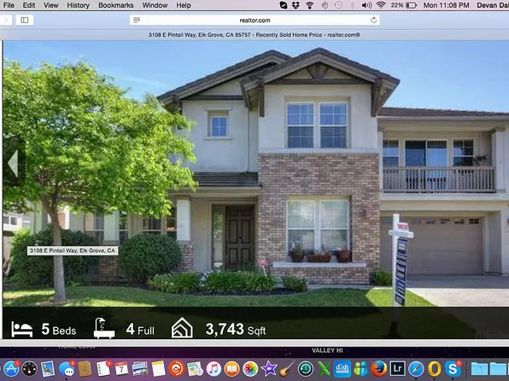Click the bed icon in listing details
509x381 pixels.
tap(21, 330)
